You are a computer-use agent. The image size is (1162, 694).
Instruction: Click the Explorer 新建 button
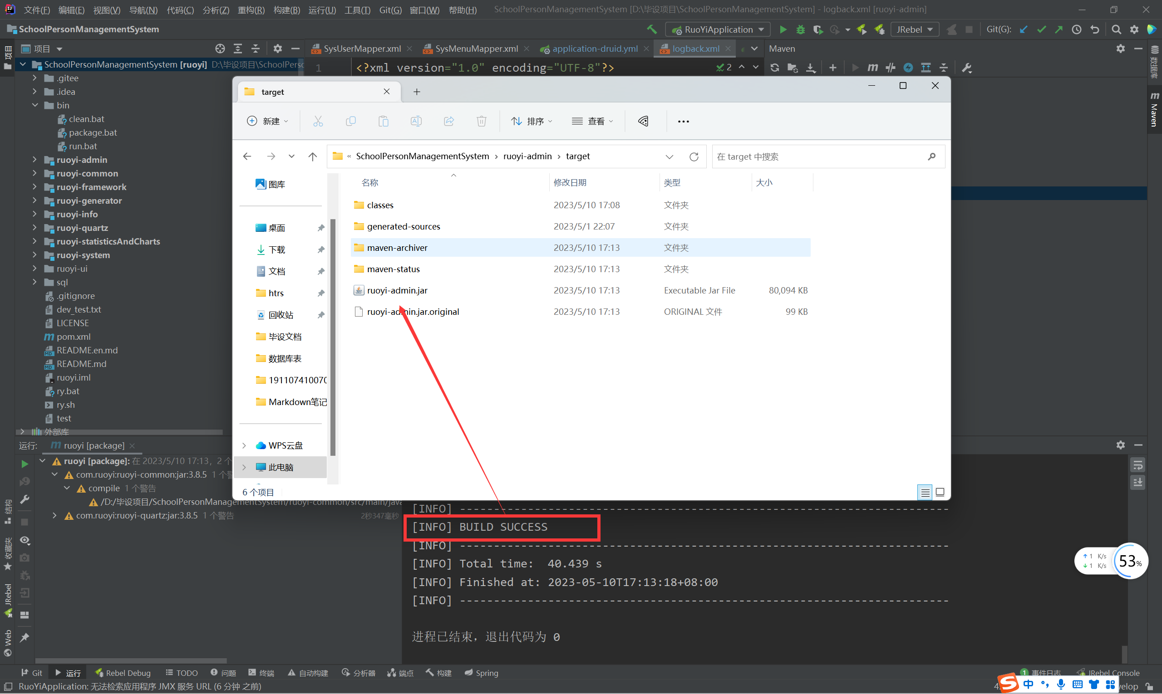(267, 121)
